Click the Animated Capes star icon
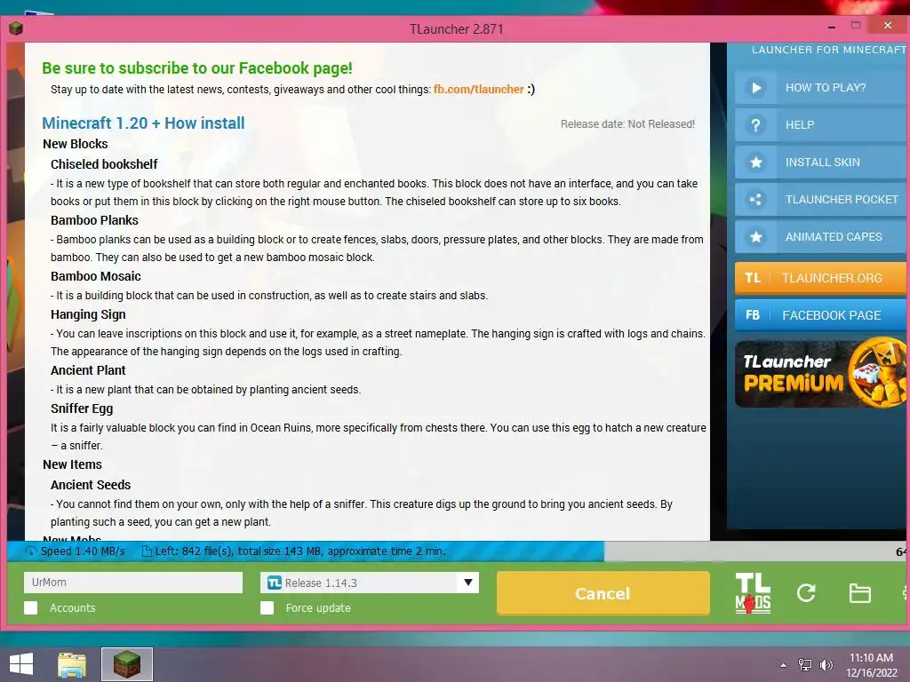Viewport: 910px width, 682px height. pyautogui.click(x=755, y=236)
